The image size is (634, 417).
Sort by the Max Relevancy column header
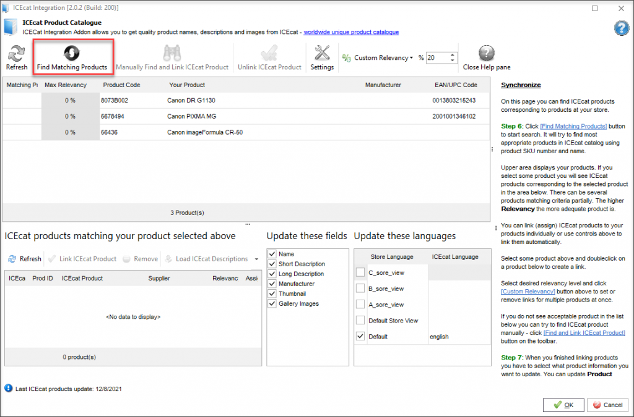(x=66, y=85)
